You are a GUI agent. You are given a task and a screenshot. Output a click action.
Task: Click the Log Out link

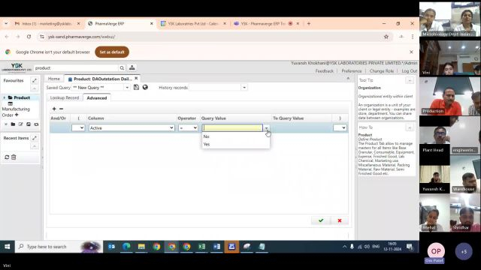(409, 71)
